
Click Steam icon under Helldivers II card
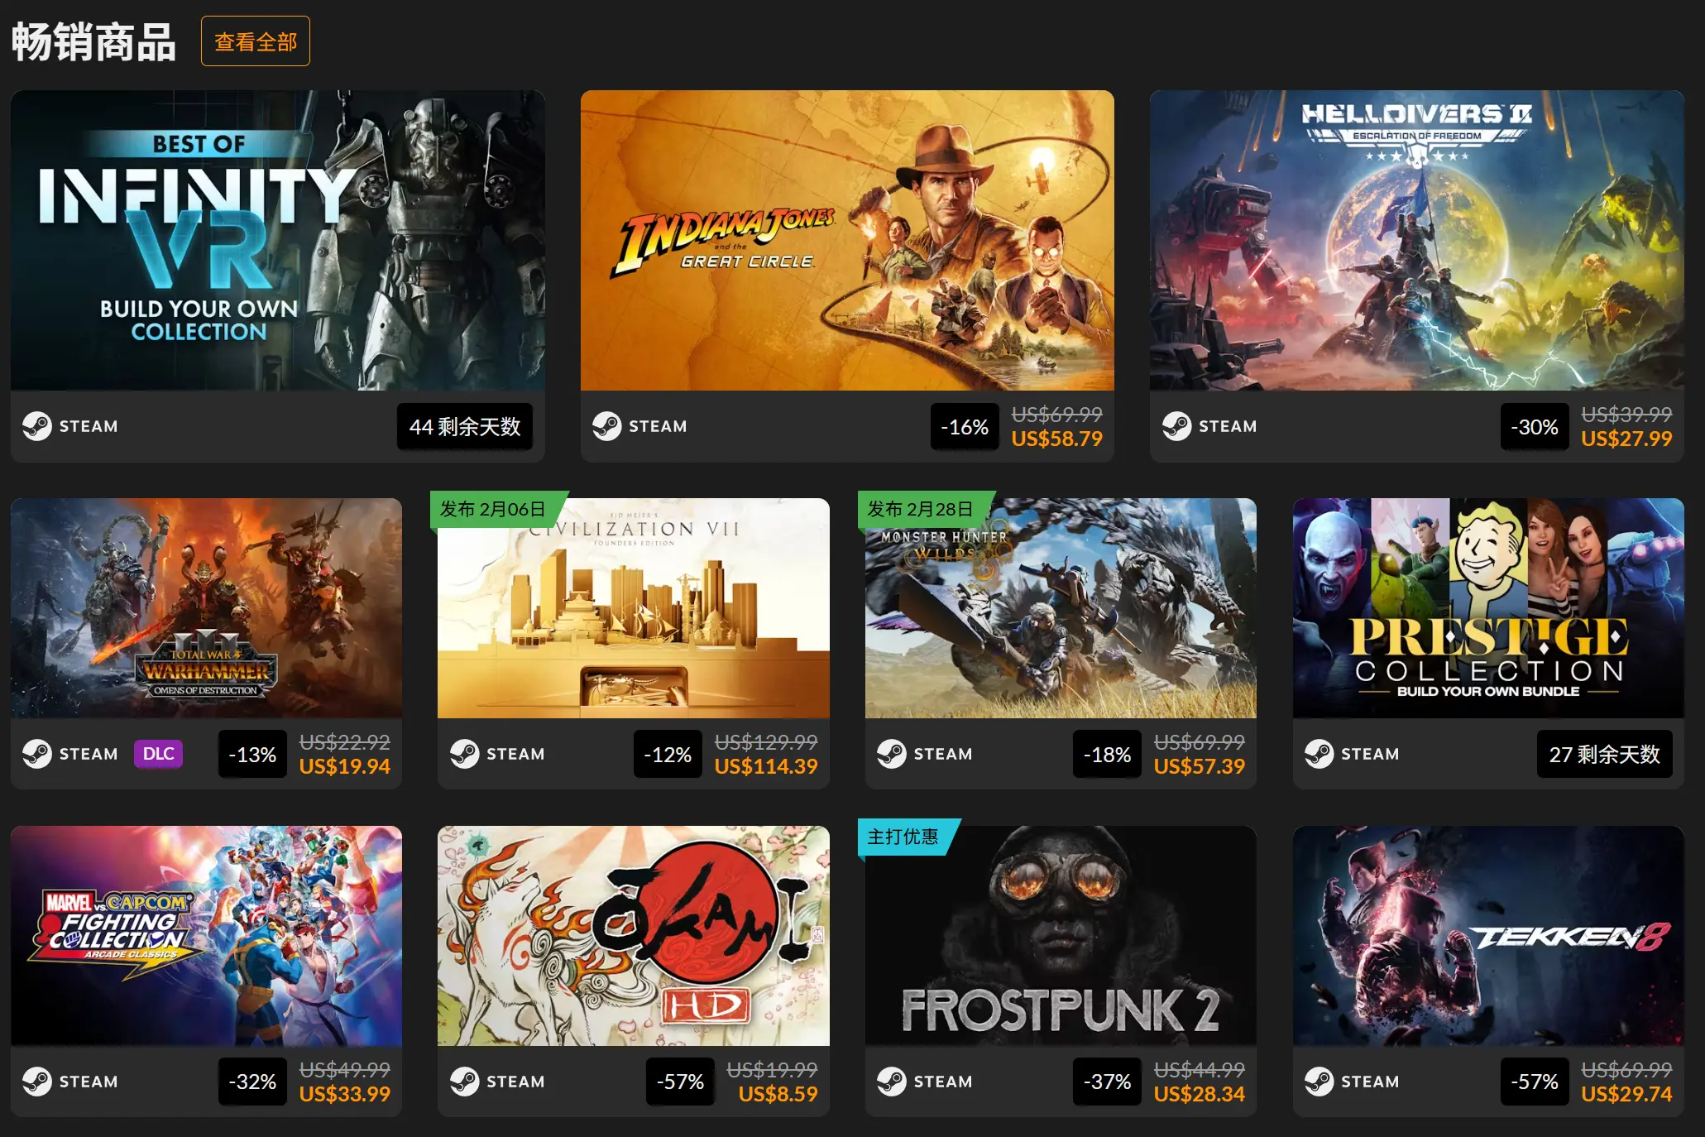coord(1176,426)
